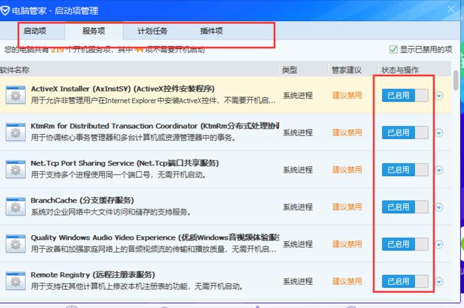Open dropdown arrow for Net.Tcp Port Sharing
The width and height of the screenshot is (464, 308).
[x=440, y=170]
